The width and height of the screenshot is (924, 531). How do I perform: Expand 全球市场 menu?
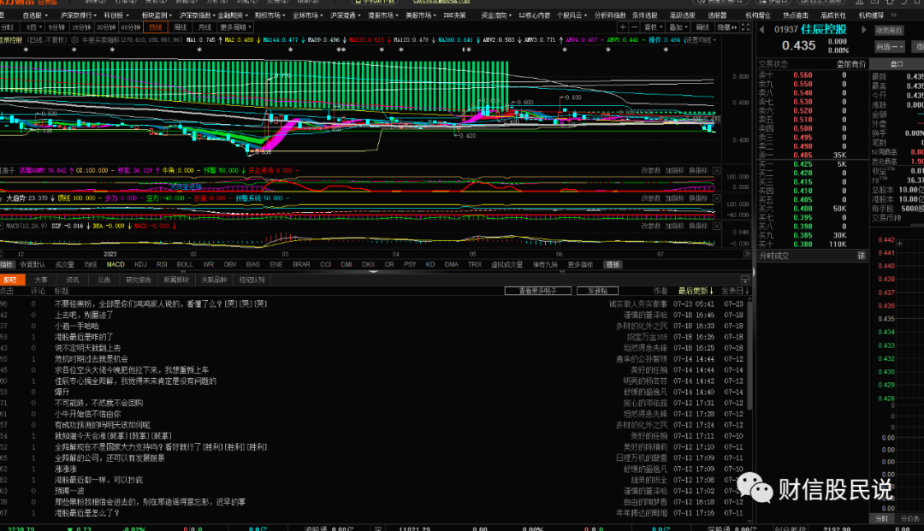tap(307, 15)
